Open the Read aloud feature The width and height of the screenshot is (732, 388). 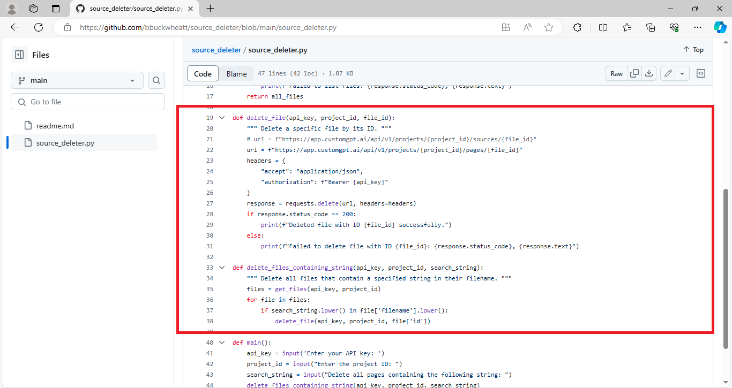click(x=527, y=27)
